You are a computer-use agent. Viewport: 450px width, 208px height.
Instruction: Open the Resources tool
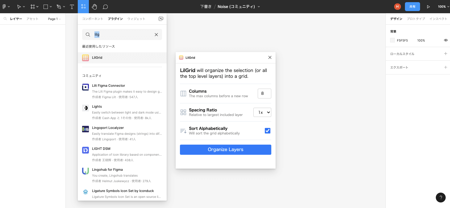(x=83, y=6)
